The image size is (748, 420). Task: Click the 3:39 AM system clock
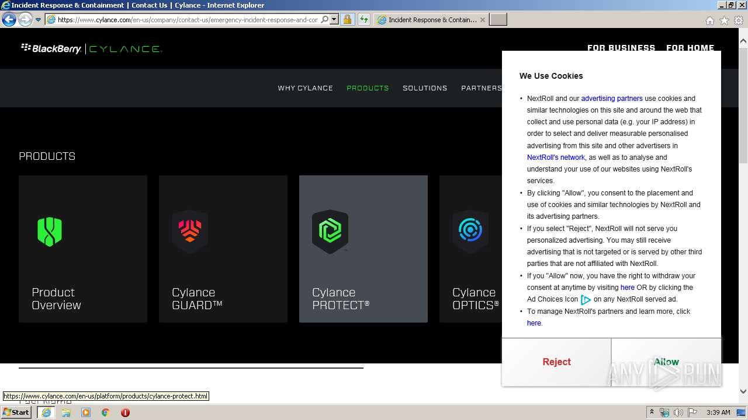(718, 412)
